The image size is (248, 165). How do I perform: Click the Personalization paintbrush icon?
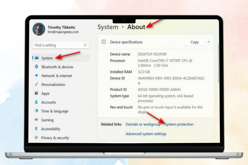36,84
